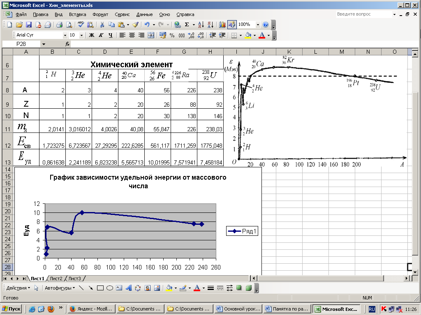This screenshot has width=421, height=315.
Task: Open the font size dropdown arrow
Action: (x=81, y=35)
